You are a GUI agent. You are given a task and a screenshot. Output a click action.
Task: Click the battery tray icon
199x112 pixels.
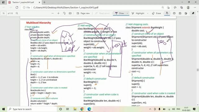(164, 109)
